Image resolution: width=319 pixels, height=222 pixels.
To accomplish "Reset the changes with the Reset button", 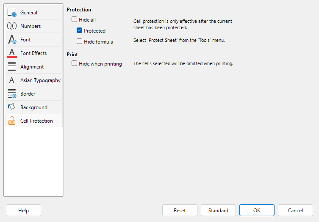I will click(x=180, y=210).
